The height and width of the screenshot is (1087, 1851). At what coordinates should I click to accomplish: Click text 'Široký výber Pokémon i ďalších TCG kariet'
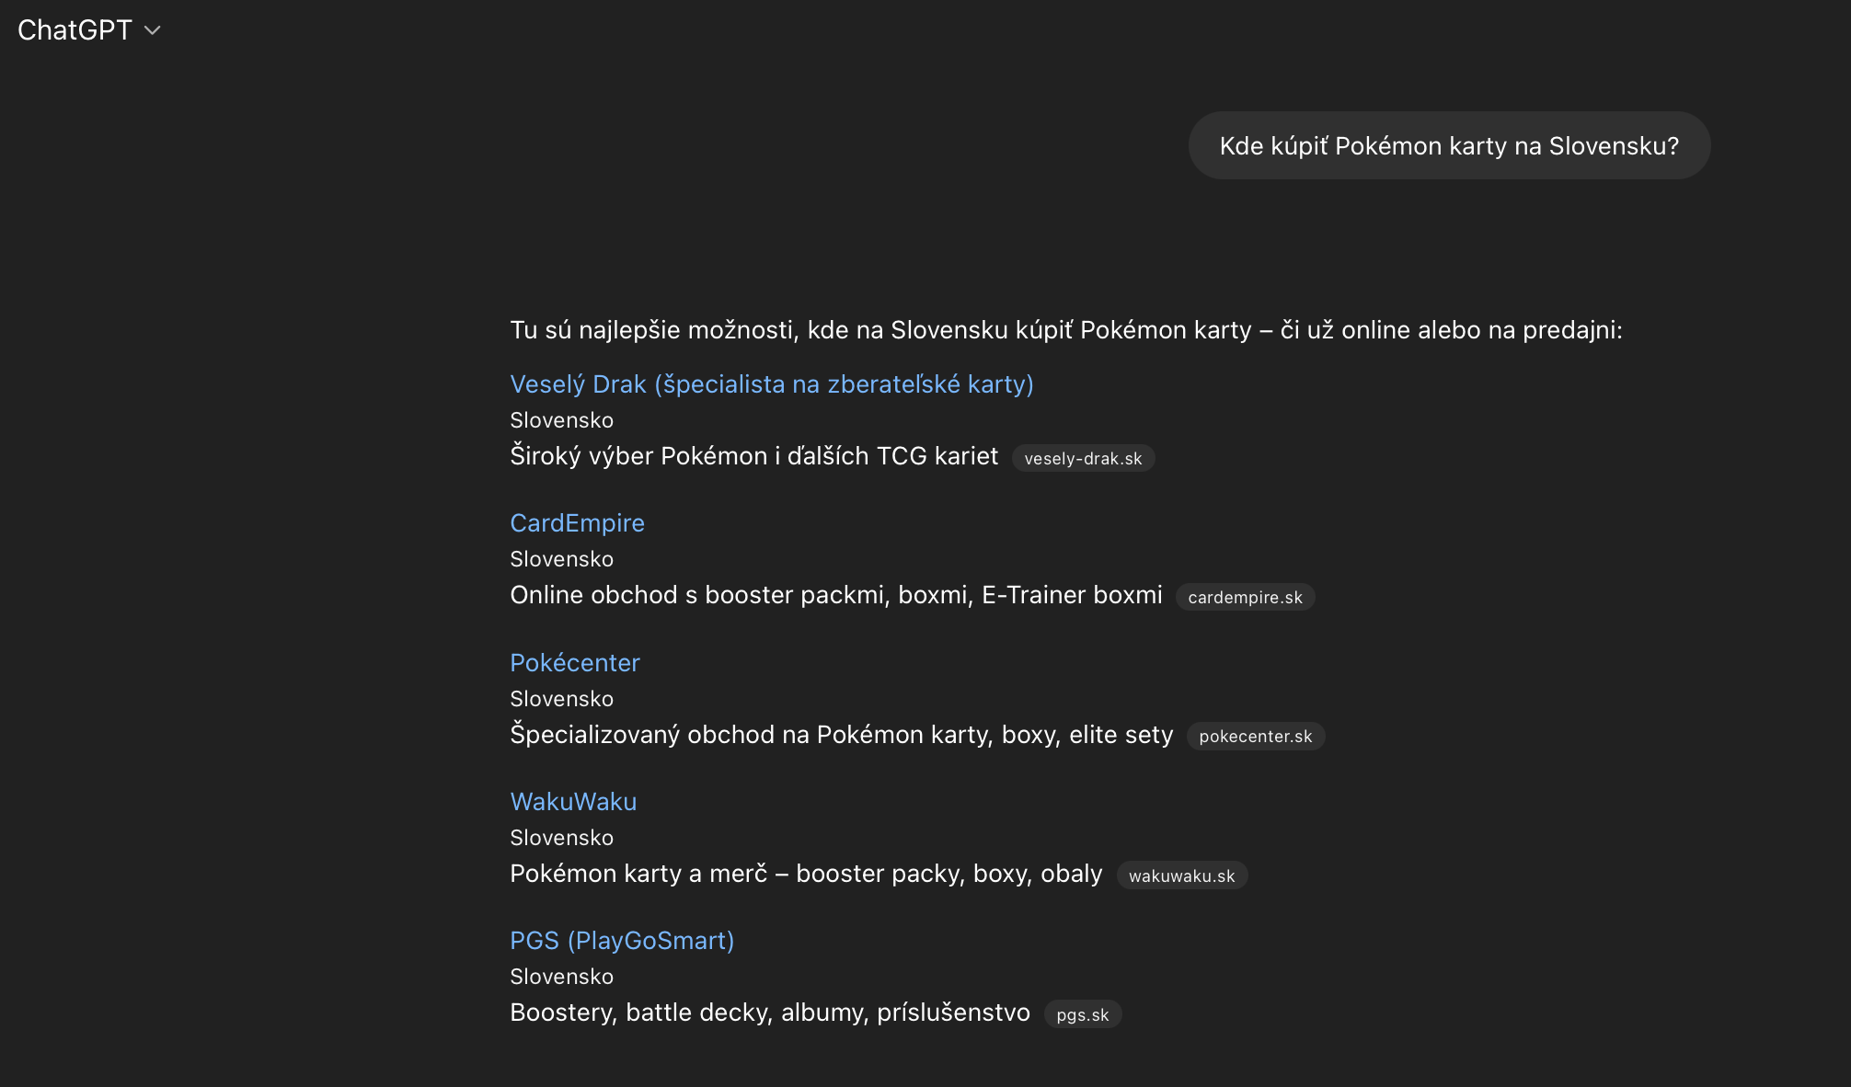pos(754,456)
